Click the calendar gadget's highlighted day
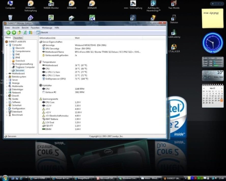This screenshot has height=181, width=226. [222, 100]
